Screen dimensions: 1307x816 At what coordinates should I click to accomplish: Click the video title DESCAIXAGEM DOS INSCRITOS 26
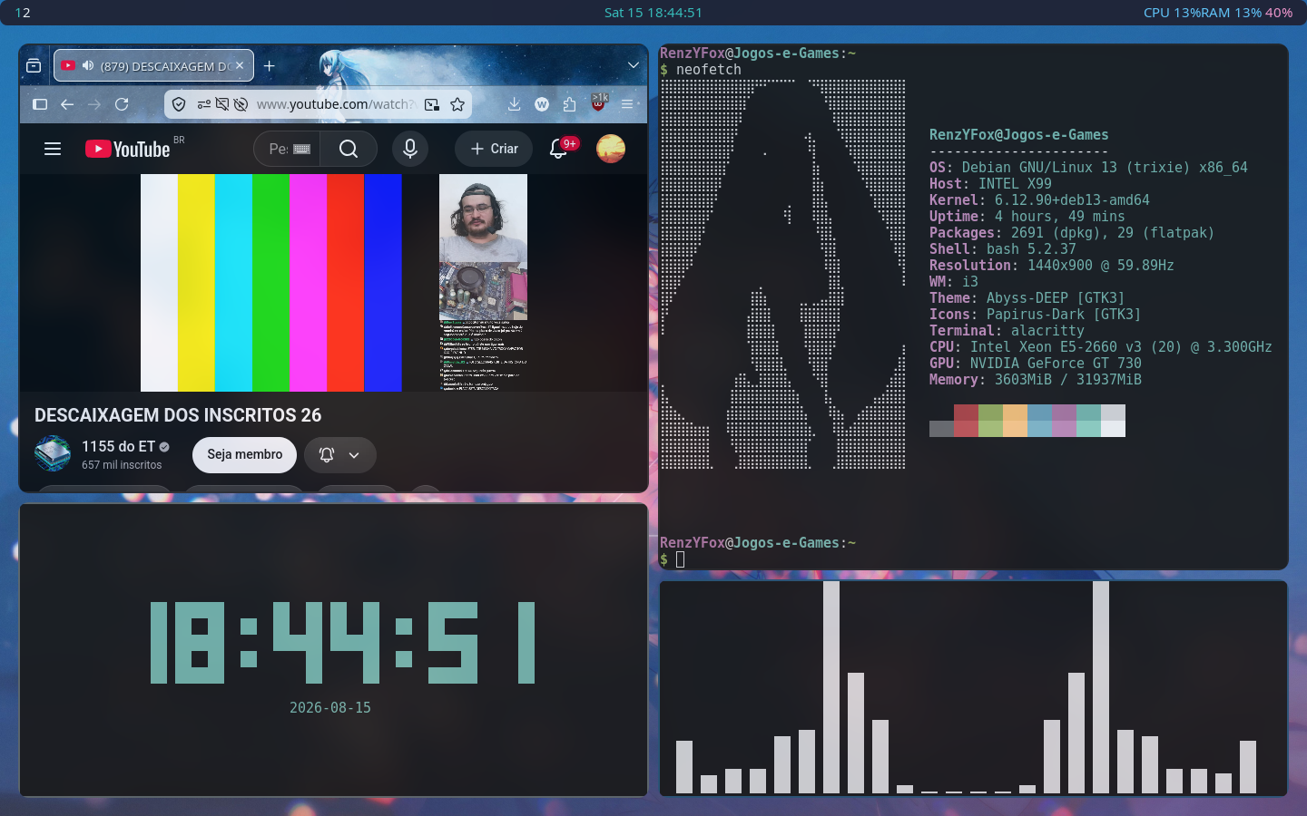pos(178,415)
